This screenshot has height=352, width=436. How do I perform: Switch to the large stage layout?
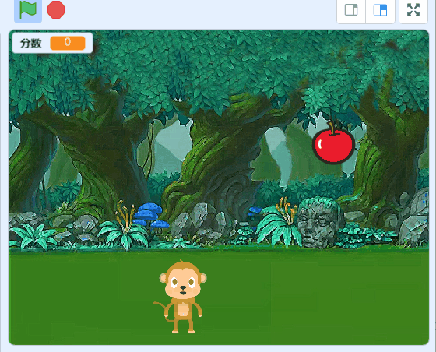(380, 10)
